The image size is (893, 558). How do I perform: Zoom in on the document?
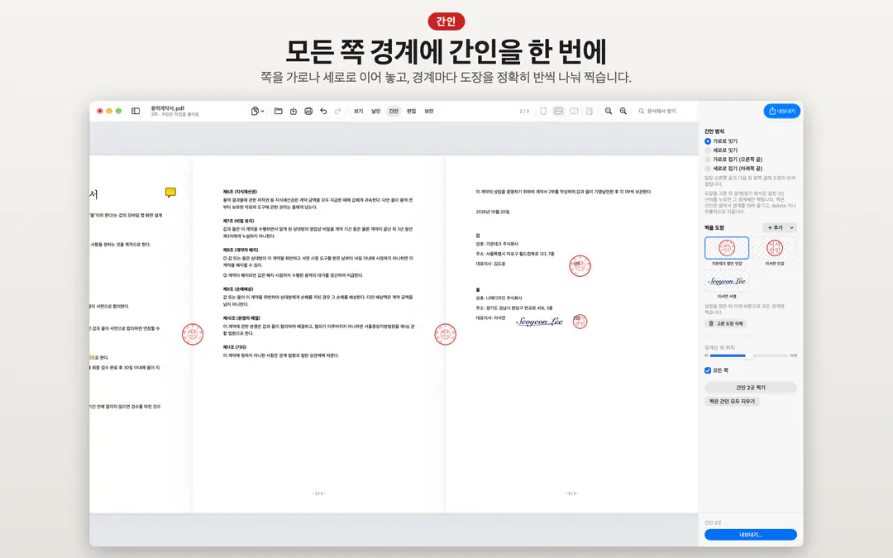[623, 111]
